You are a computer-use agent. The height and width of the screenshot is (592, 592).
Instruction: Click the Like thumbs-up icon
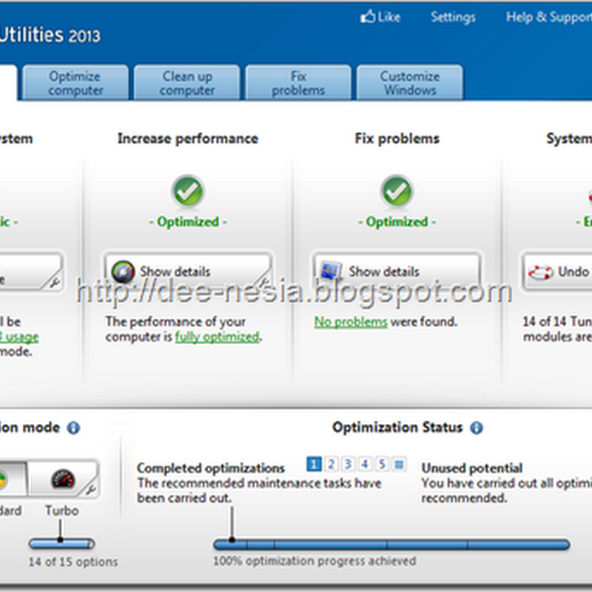click(368, 16)
